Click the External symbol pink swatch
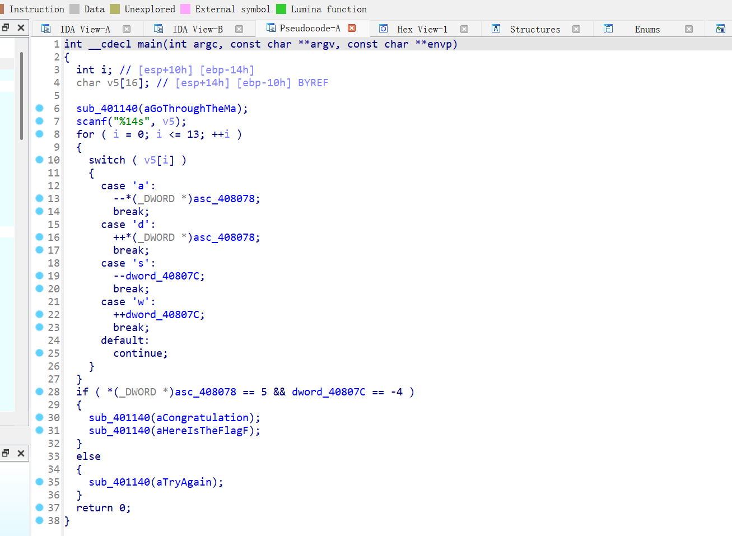 click(185, 9)
